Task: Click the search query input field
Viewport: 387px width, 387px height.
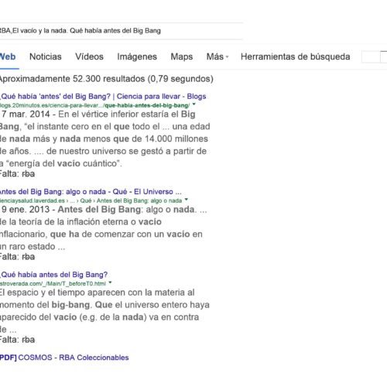Action: click(x=122, y=31)
